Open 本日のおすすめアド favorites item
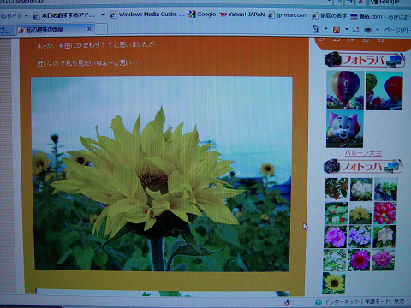This screenshot has width=411, height=308. tap(64, 15)
